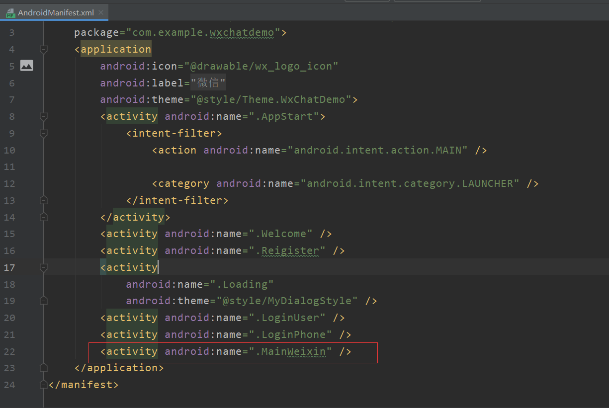Viewport: 609px width, 408px height.
Task: Click the ".LoginUser" activity name
Action: [287, 318]
